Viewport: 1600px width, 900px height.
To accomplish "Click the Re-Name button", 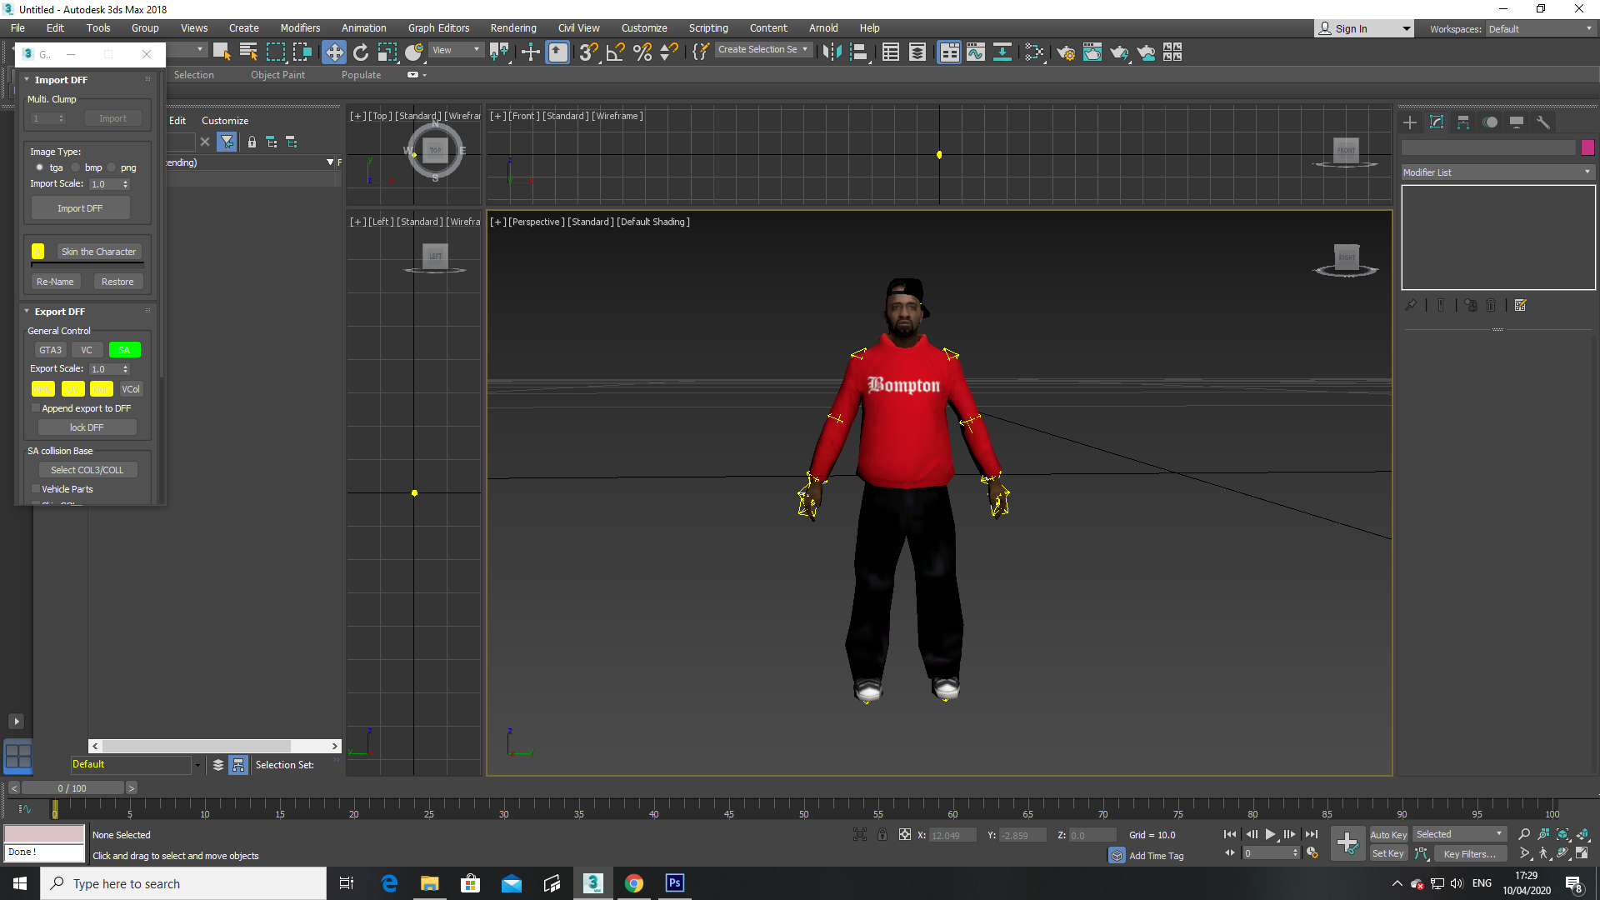I will [55, 282].
